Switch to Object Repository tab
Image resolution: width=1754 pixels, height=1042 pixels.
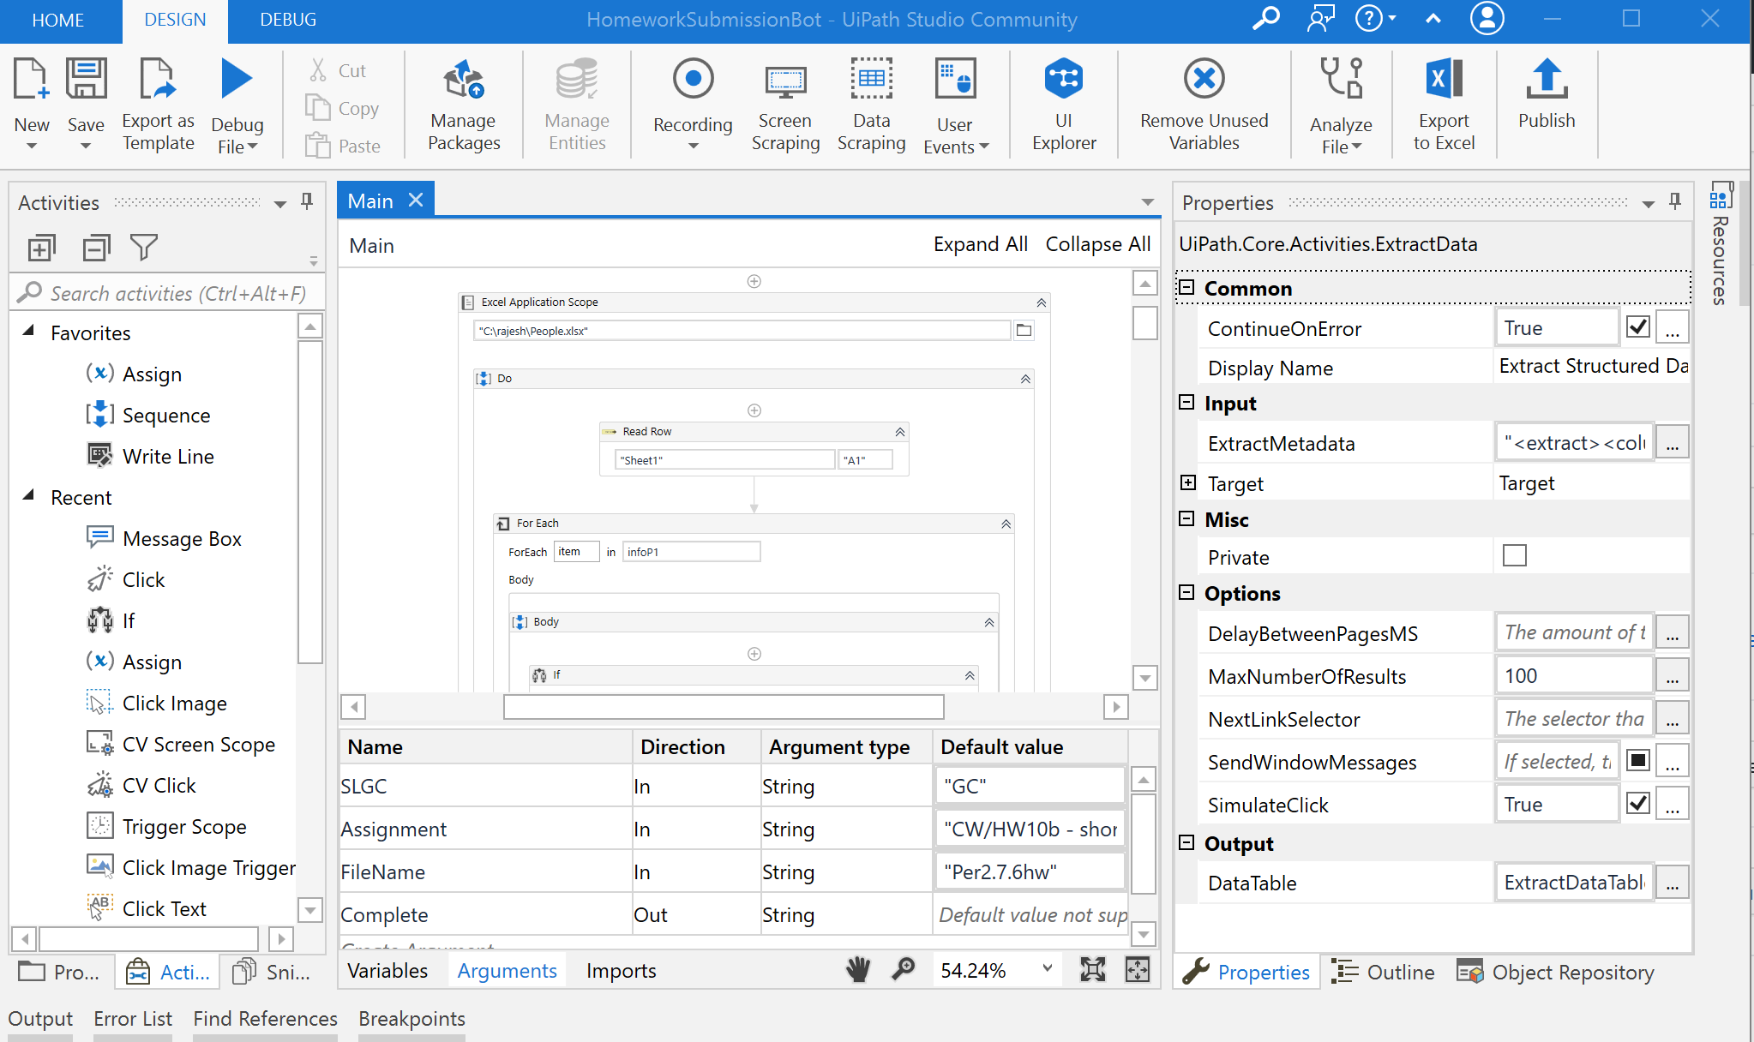[1556, 973]
